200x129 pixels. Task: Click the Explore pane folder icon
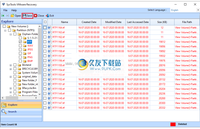coord(4,105)
